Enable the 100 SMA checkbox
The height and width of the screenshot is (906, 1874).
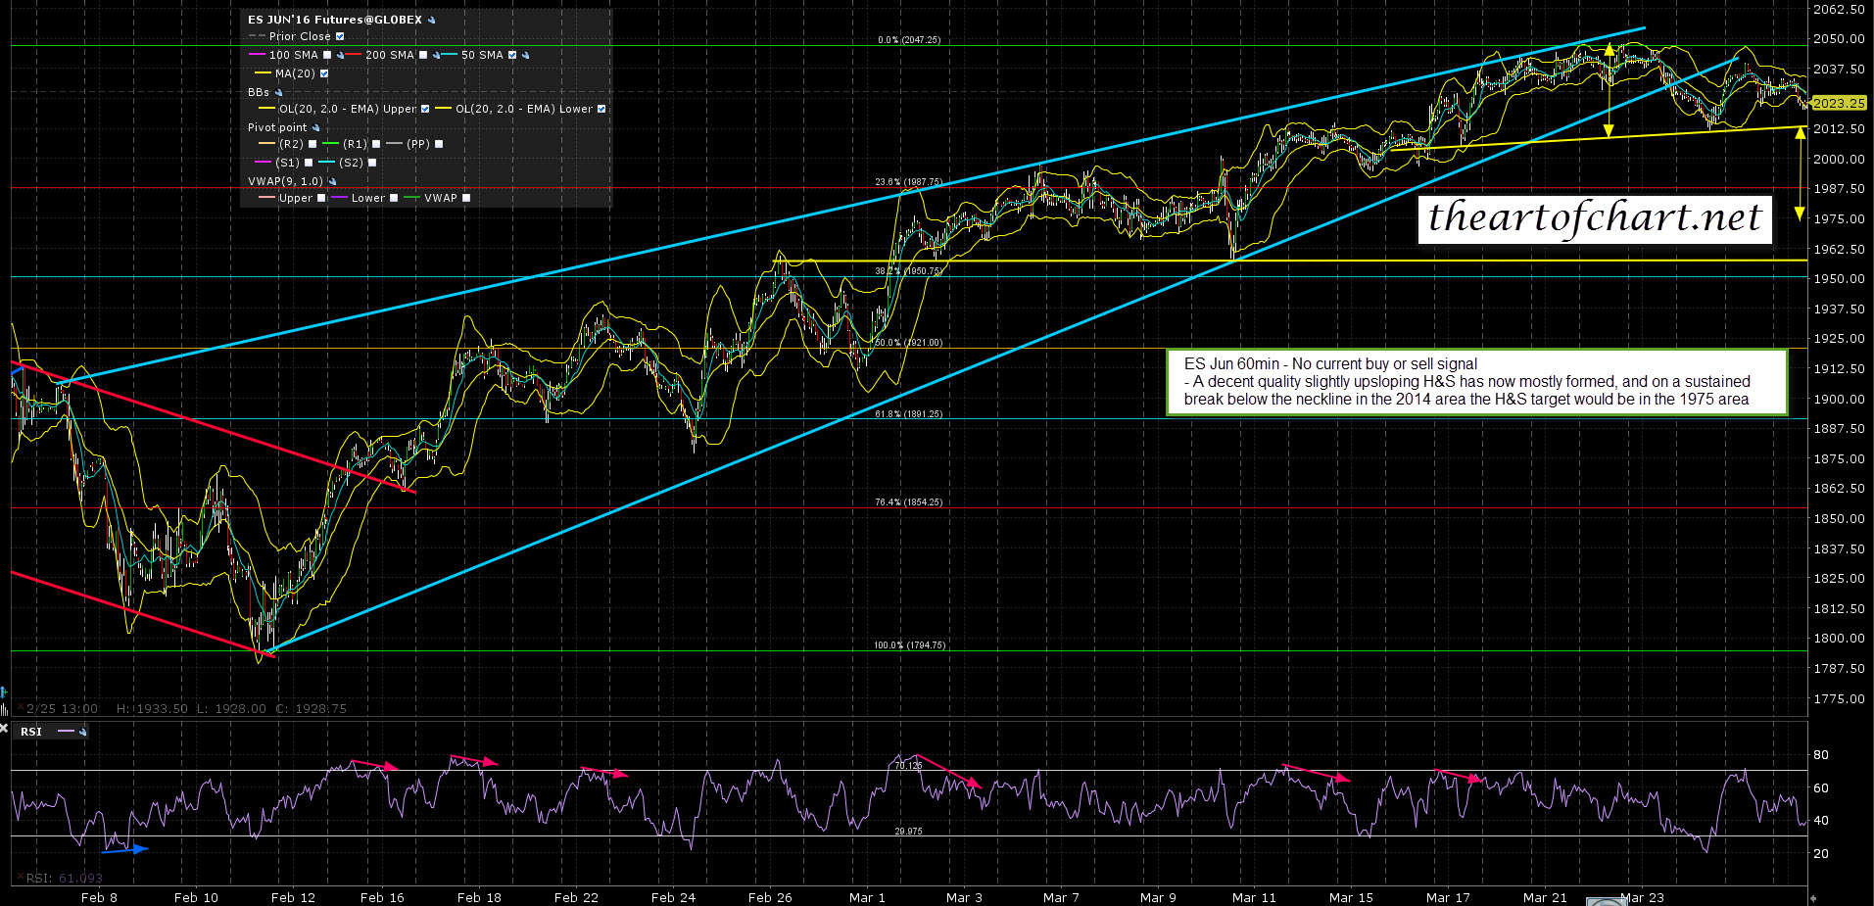click(x=327, y=56)
